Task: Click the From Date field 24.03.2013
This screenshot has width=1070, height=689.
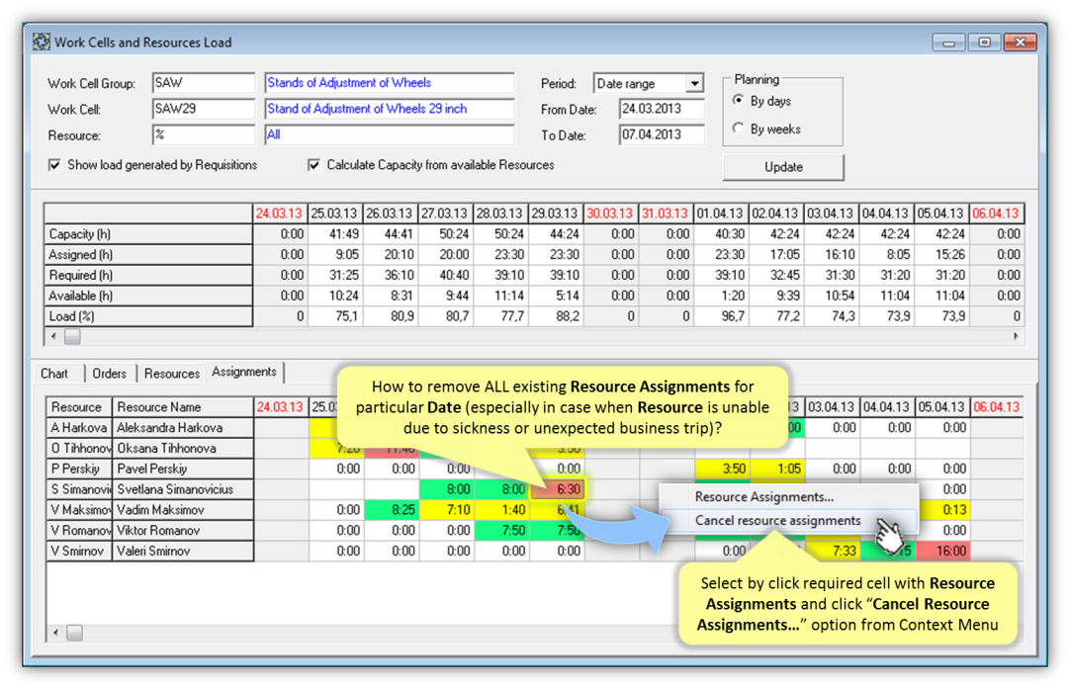Action: click(x=662, y=109)
